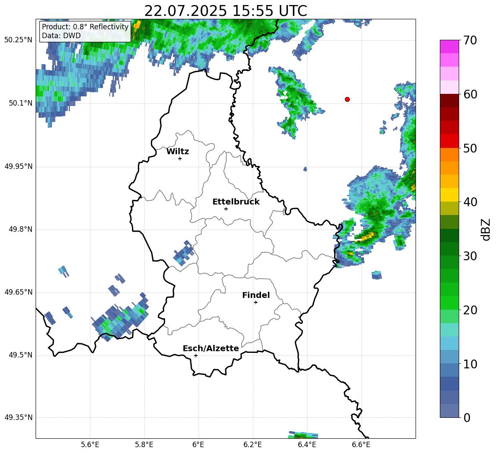The image size is (496, 453).
Task: Click the Esch/Alzette station cross marker
Action: click(x=196, y=355)
